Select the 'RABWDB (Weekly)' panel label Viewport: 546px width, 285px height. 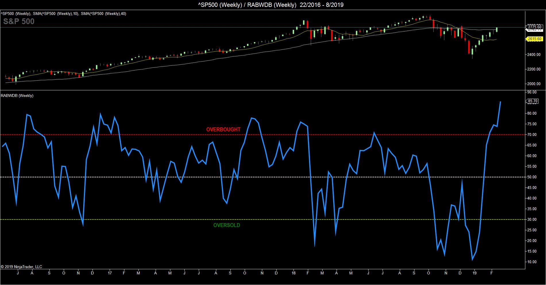[x=17, y=95]
